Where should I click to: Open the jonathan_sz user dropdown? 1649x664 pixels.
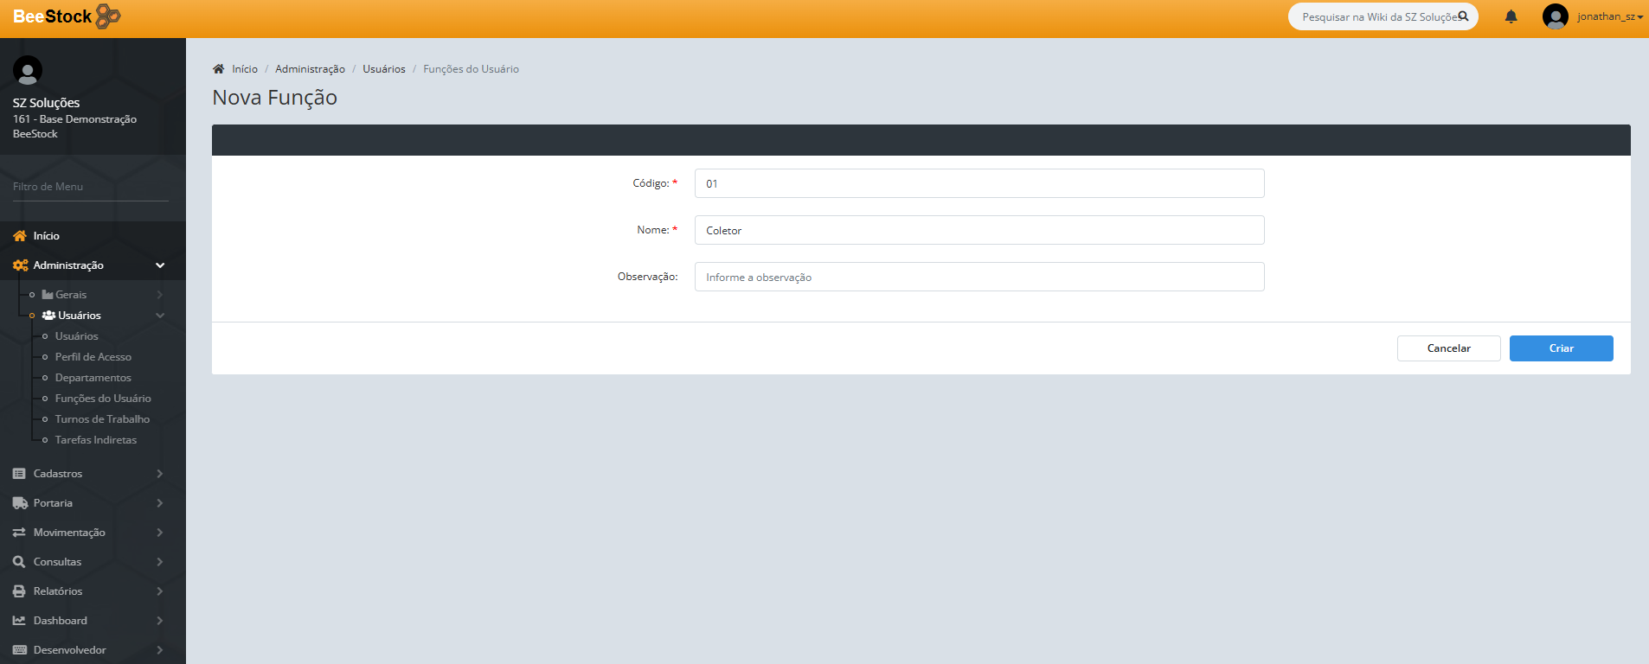1608,16
